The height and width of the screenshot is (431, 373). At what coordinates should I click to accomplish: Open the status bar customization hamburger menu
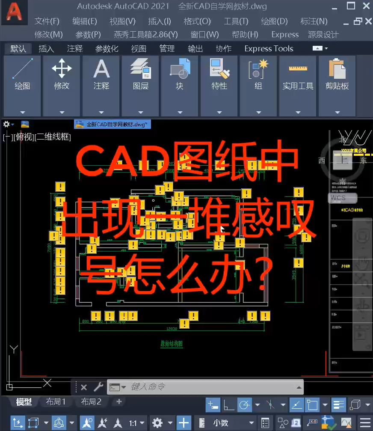[365, 423]
